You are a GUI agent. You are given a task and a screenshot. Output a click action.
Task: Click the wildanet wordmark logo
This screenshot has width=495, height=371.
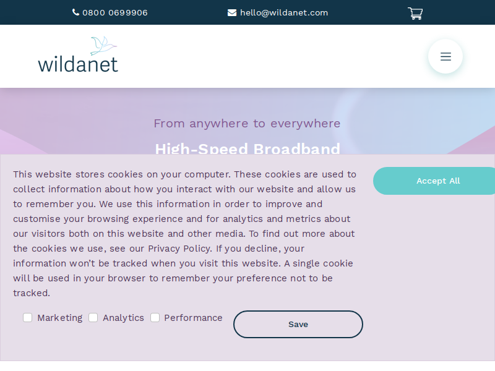point(78,64)
